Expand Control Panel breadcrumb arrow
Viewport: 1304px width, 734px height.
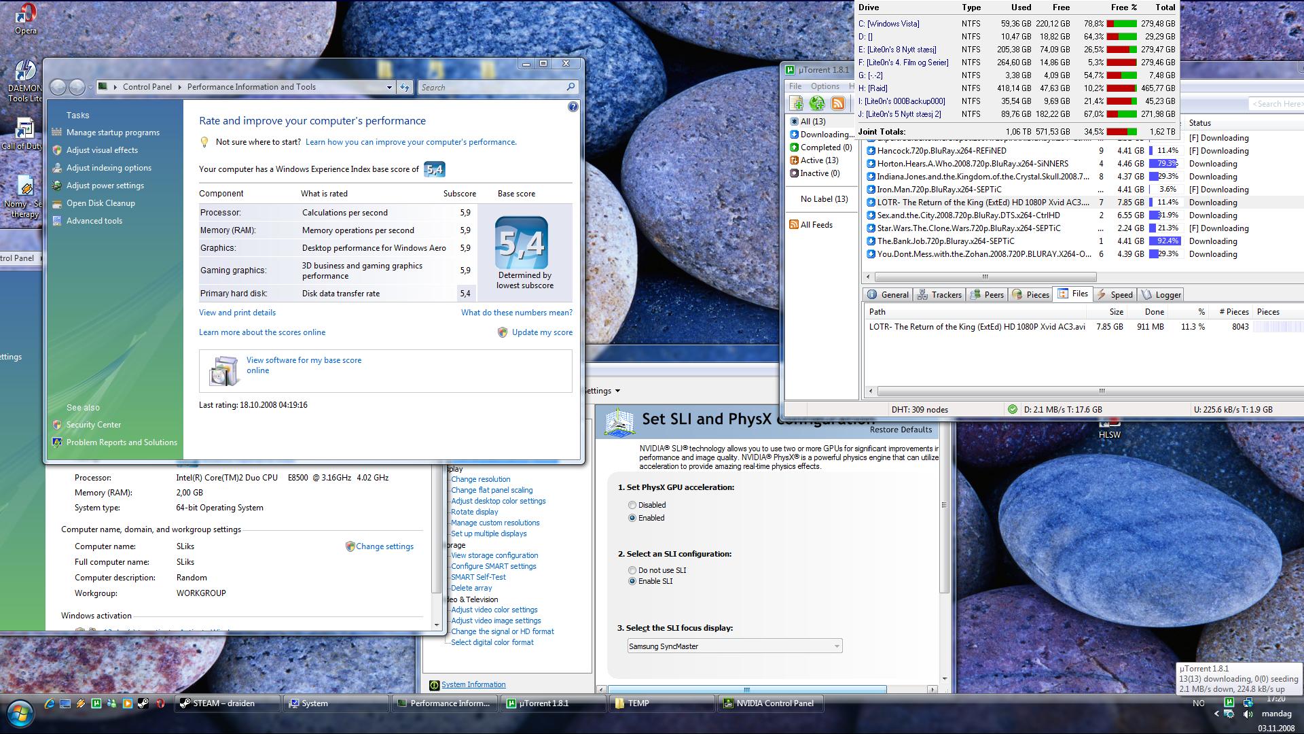(x=180, y=87)
